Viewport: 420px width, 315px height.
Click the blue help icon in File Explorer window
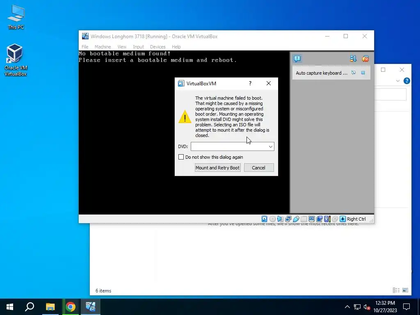406,81
